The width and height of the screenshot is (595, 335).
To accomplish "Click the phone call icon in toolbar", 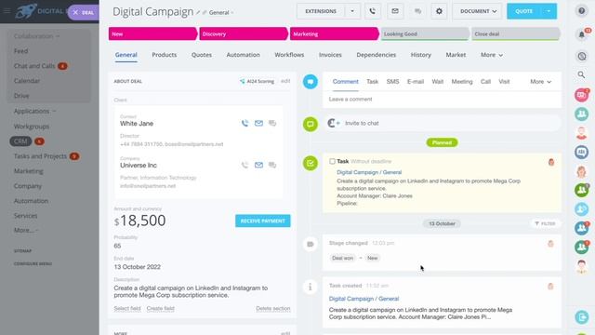I will (372, 11).
